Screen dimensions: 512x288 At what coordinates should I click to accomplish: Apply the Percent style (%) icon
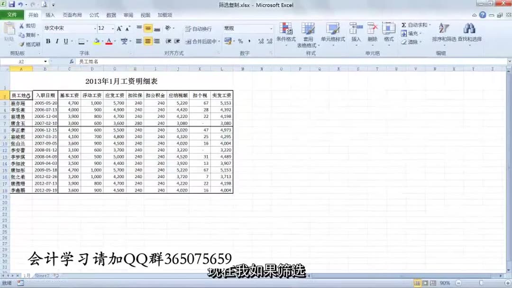click(240, 42)
